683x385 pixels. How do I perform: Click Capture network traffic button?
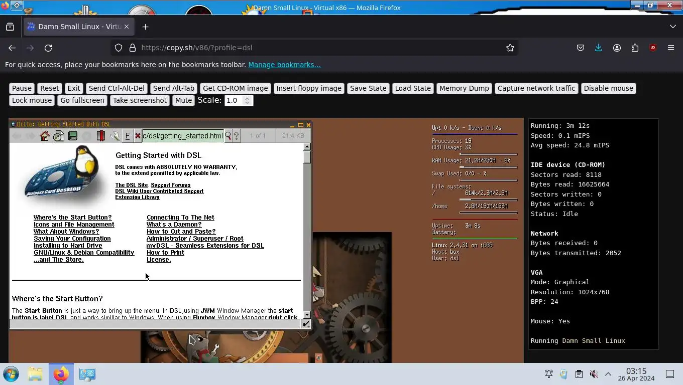pyautogui.click(x=536, y=88)
